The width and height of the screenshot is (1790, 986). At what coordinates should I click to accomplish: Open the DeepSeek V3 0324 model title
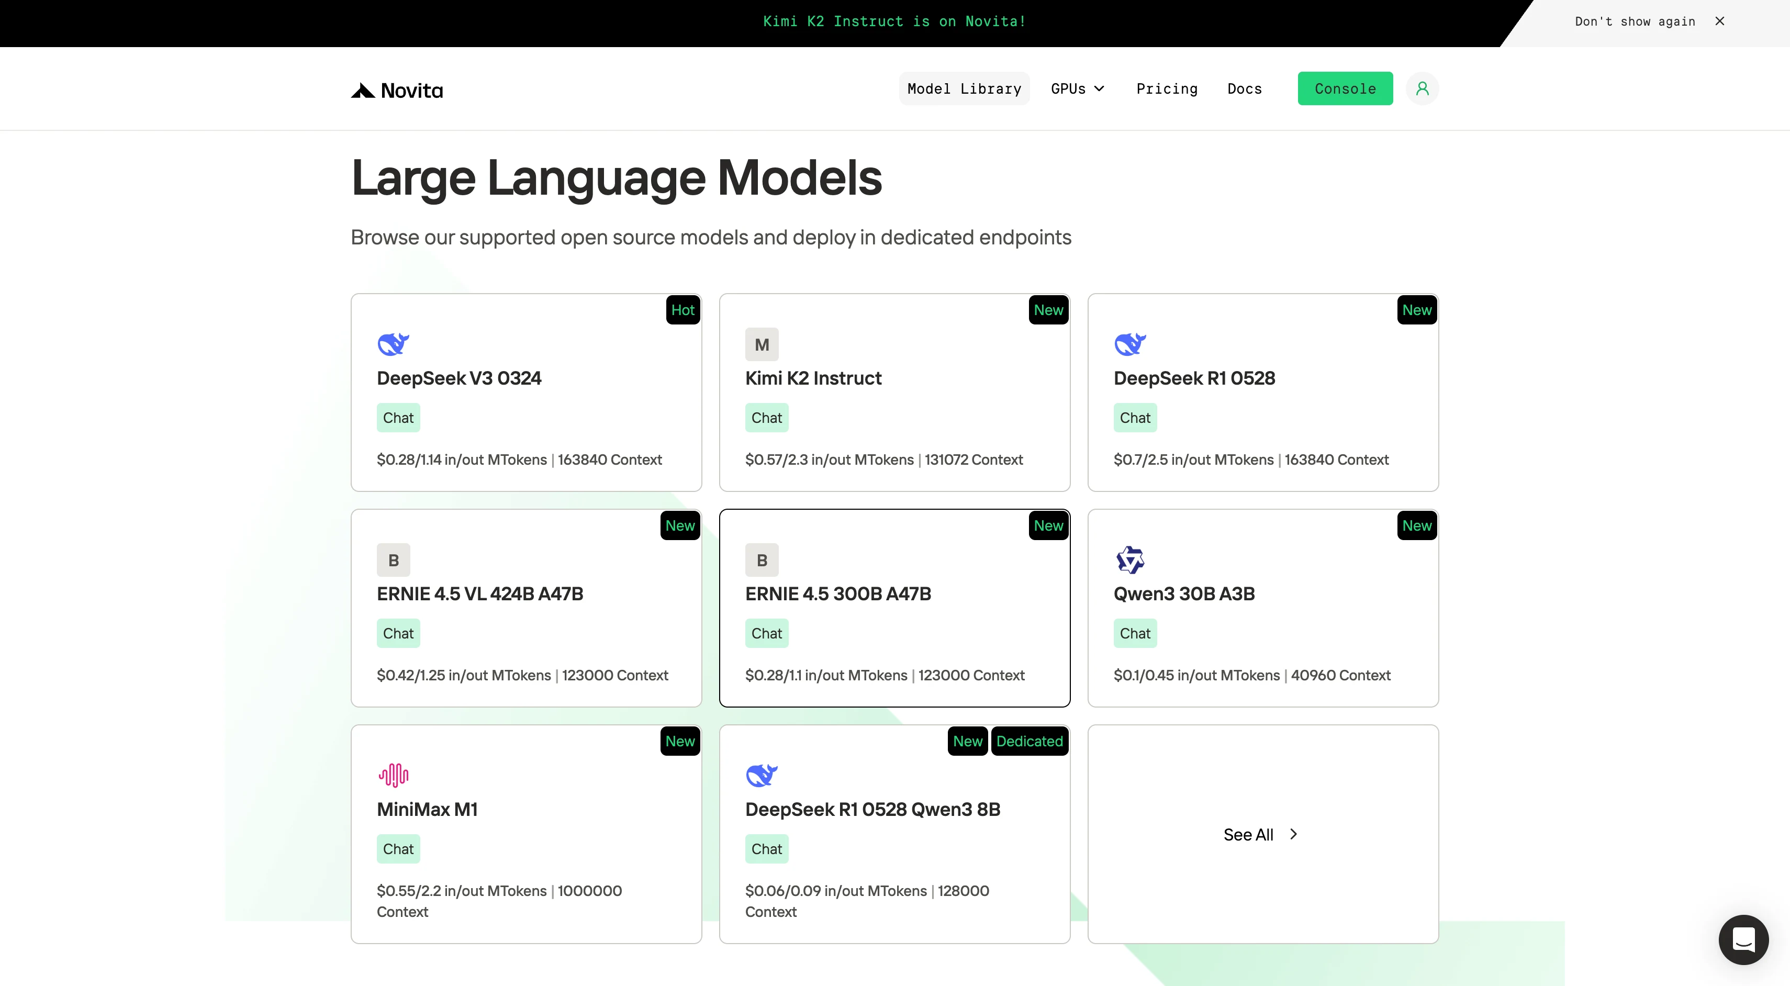click(458, 378)
